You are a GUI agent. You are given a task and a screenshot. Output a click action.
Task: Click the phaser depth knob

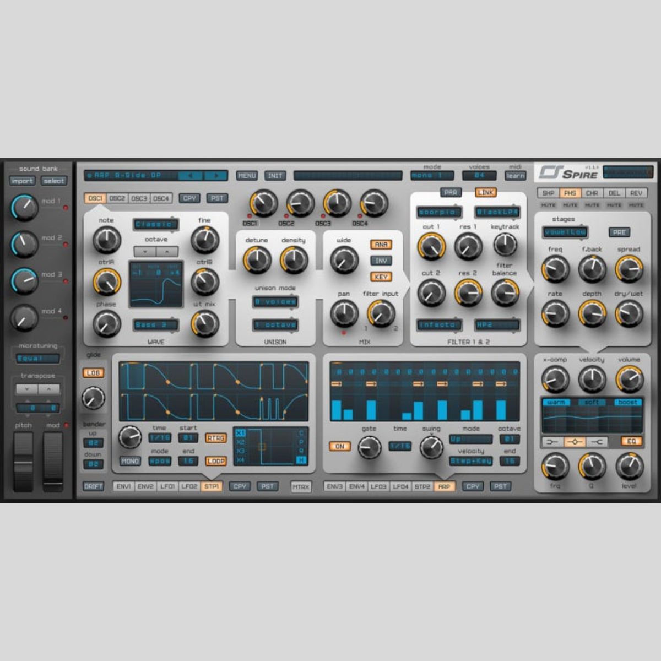pos(592,314)
